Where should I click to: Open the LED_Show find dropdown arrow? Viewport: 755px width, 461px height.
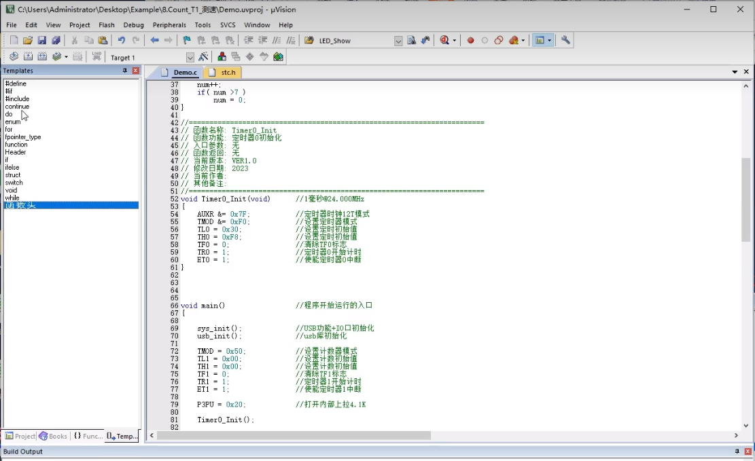pyautogui.click(x=398, y=41)
